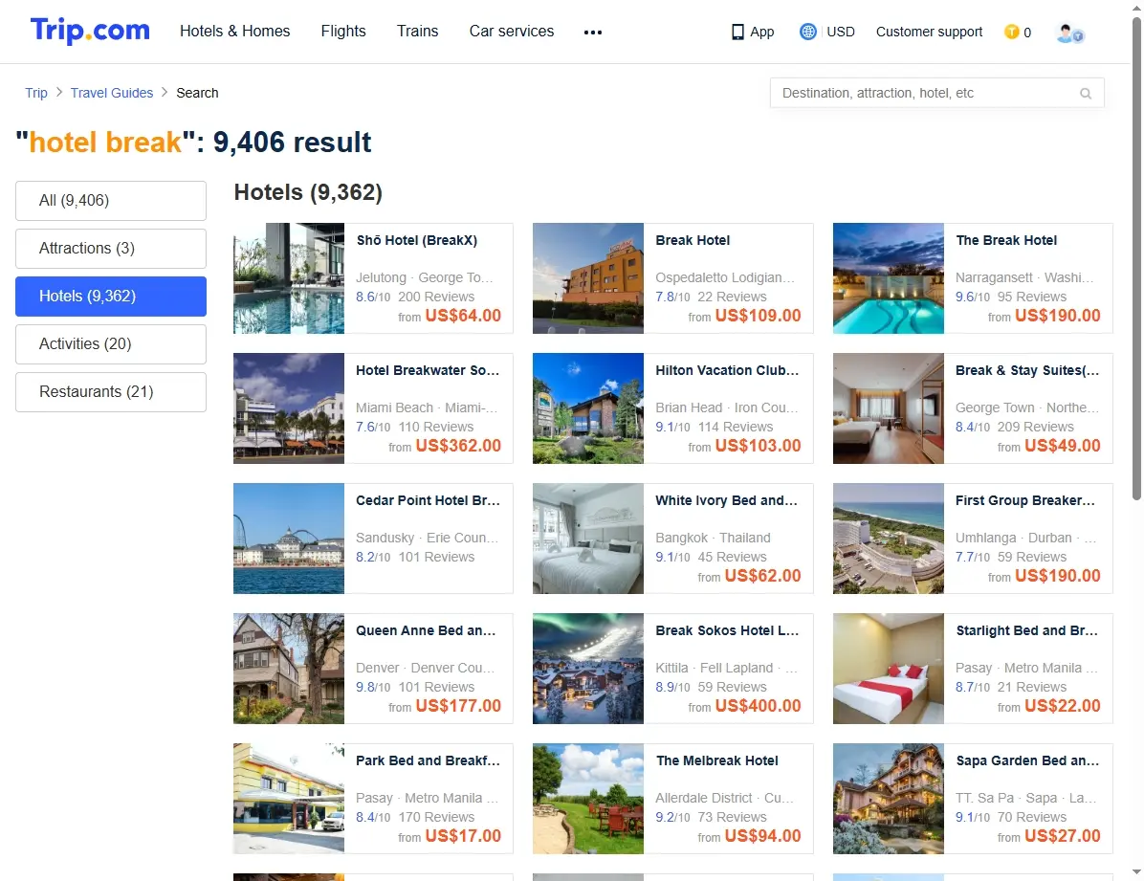Click the Break Hotel title
1144x881 pixels.
pos(693,240)
